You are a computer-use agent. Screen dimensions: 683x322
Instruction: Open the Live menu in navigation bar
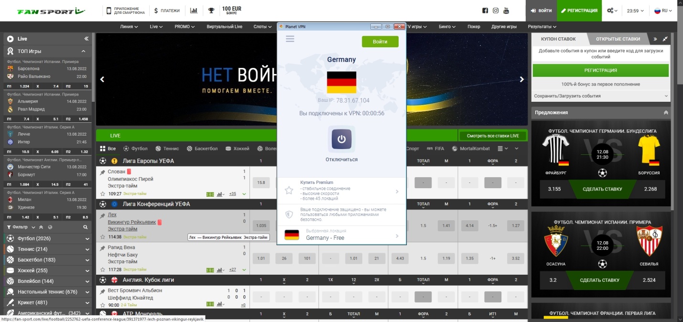[156, 27]
